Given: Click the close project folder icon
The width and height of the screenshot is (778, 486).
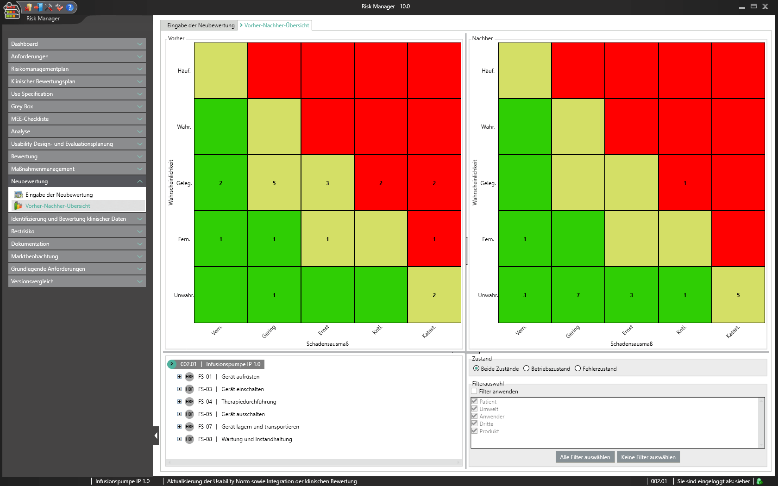Looking at the screenshot, I should tap(29, 7).
